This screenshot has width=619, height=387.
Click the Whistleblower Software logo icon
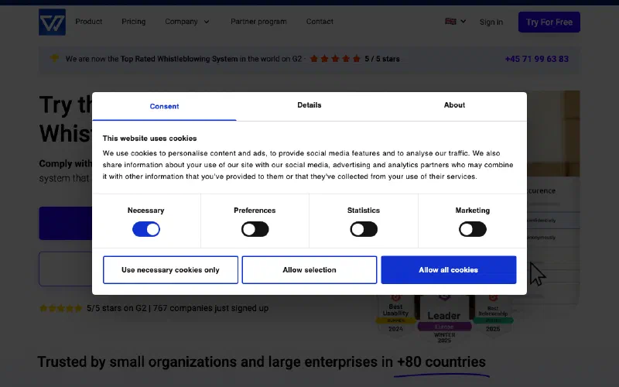point(52,22)
